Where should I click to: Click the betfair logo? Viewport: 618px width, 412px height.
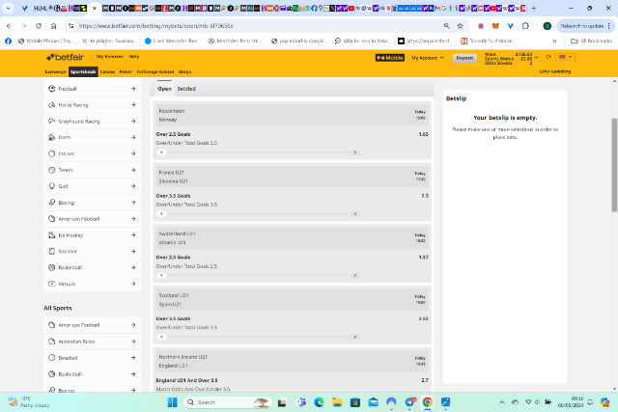(x=65, y=58)
